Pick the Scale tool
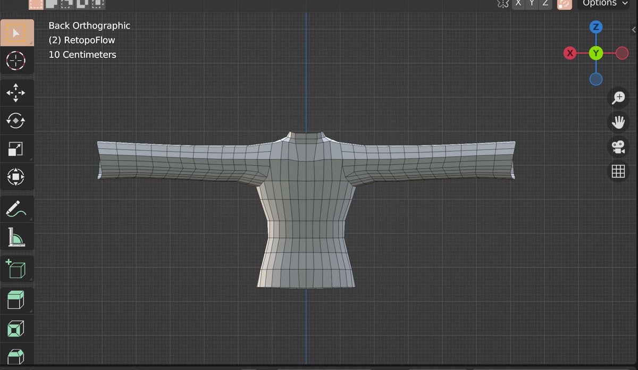Viewport: 638px width, 370px height. [17, 148]
